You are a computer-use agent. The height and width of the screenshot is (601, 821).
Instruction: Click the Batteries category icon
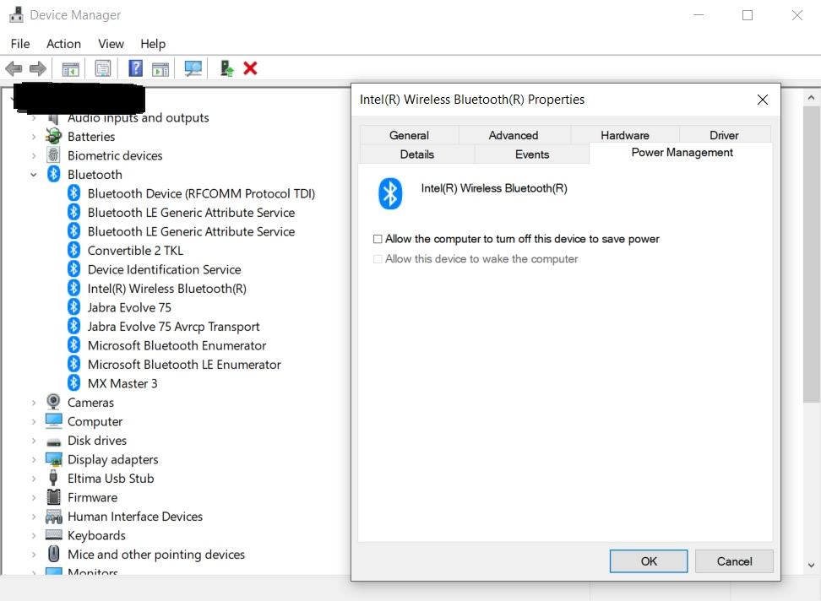pyautogui.click(x=53, y=137)
